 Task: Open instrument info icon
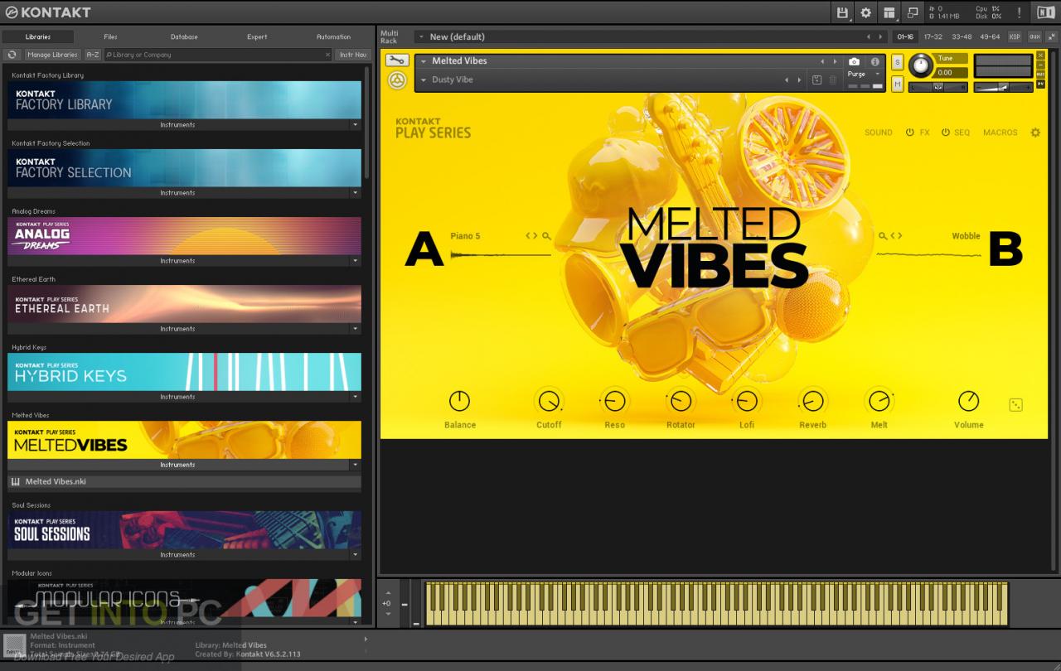874,61
